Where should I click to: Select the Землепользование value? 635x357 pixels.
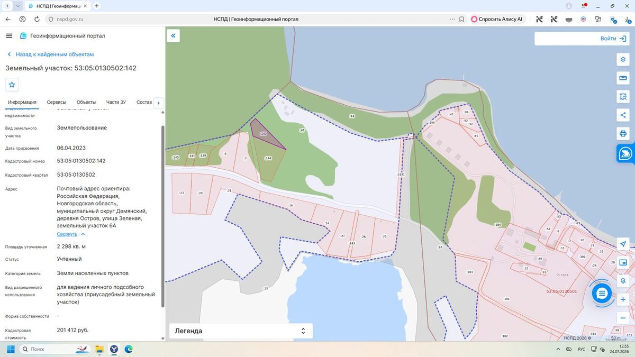[82, 128]
